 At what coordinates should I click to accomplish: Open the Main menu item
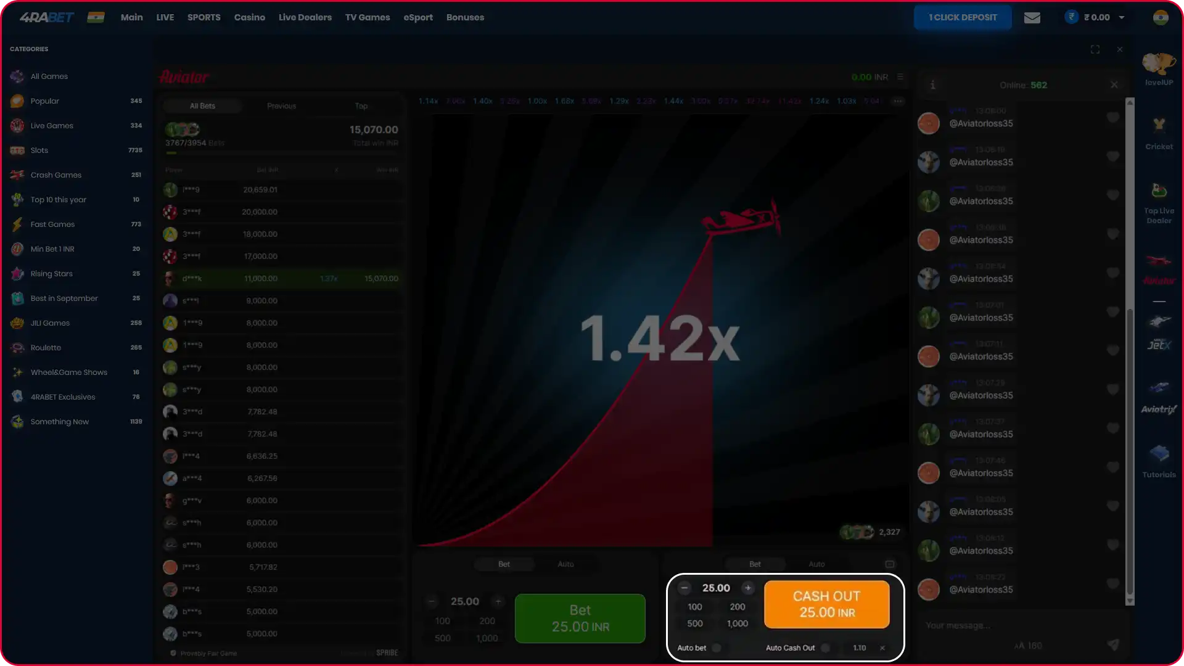point(131,17)
